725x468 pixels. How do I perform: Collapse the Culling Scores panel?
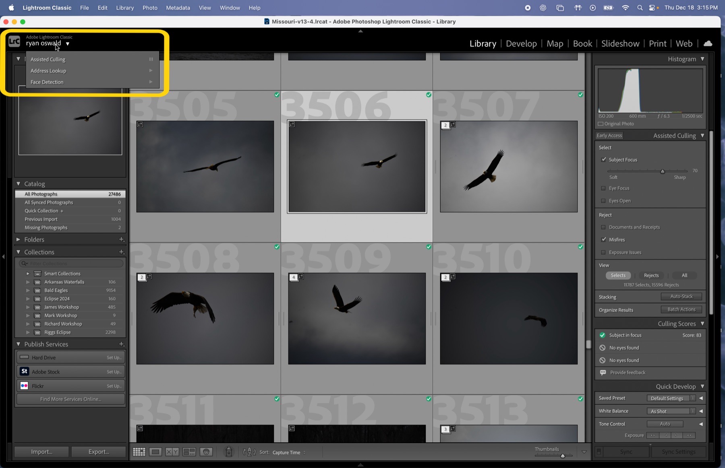pyautogui.click(x=702, y=323)
